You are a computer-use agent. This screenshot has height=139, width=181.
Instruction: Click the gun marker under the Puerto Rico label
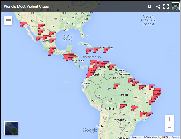click(x=107, y=50)
